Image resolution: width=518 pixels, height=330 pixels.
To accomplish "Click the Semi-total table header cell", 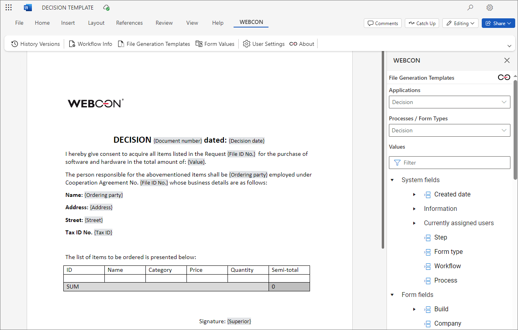I will tap(289, 270).
